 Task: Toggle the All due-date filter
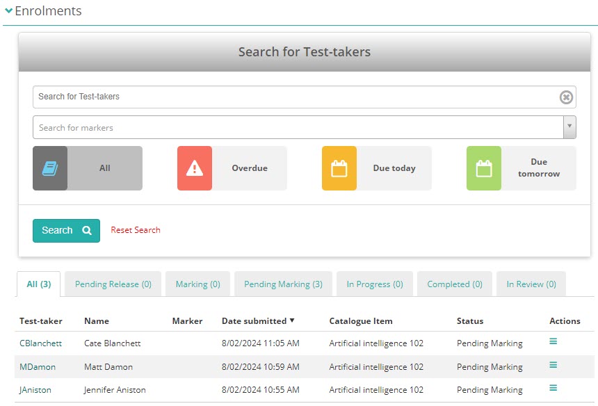tap(104, 168)
